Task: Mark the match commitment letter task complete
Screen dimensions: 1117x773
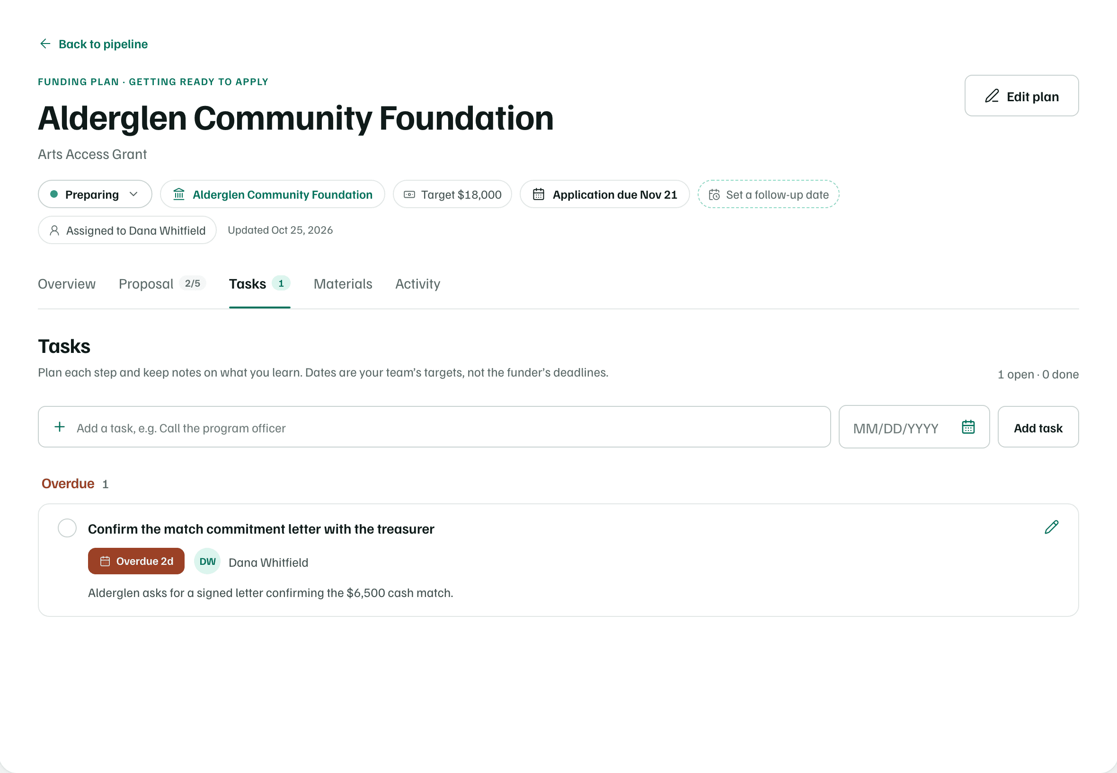Action: 67,528
